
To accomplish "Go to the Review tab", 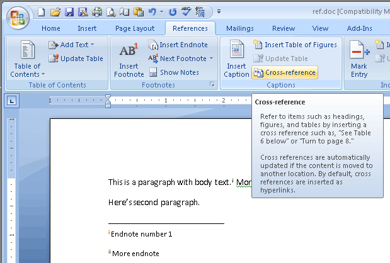I will pyautogui.click(x=284, y=28).
